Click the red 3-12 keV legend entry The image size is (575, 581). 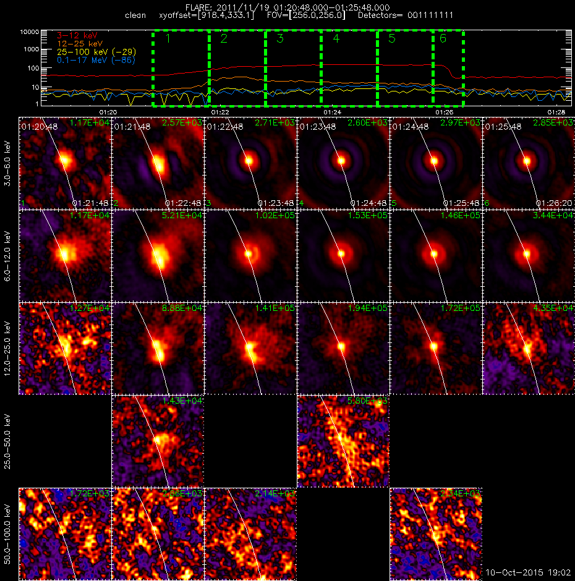[77, 36]
